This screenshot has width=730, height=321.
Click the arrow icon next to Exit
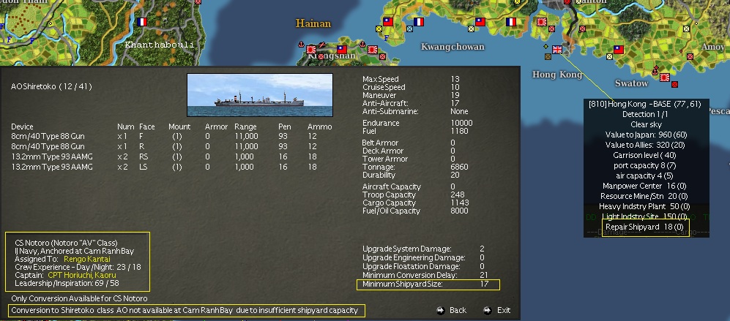488,310
